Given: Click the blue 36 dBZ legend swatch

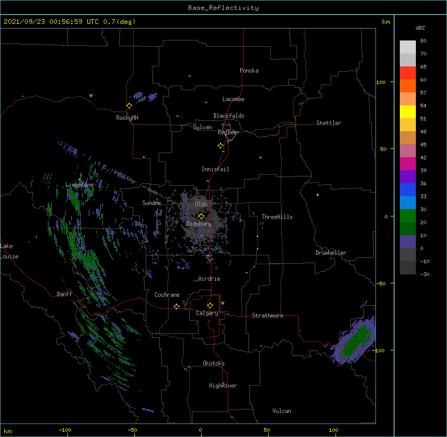Looking at the screenshot, I should point(408,189).
